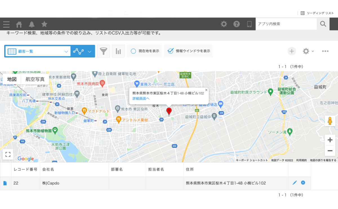Click the red map marker pin
The height and width of the screenshot is (209, 338).
pos(169,112)
